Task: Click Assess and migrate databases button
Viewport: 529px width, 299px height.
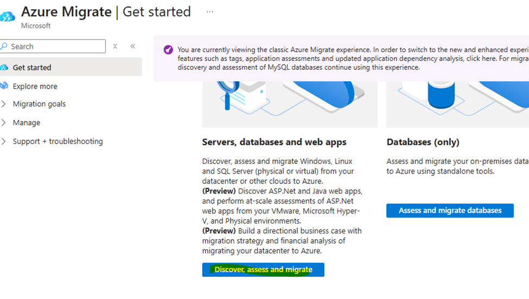Action: pyautogui.click(x=450, y=211)
